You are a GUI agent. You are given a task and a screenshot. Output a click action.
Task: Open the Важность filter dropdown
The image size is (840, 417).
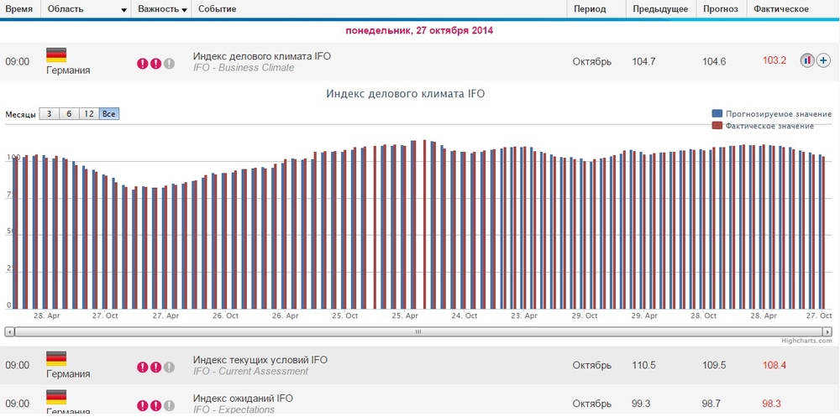[x=185, y=10]
